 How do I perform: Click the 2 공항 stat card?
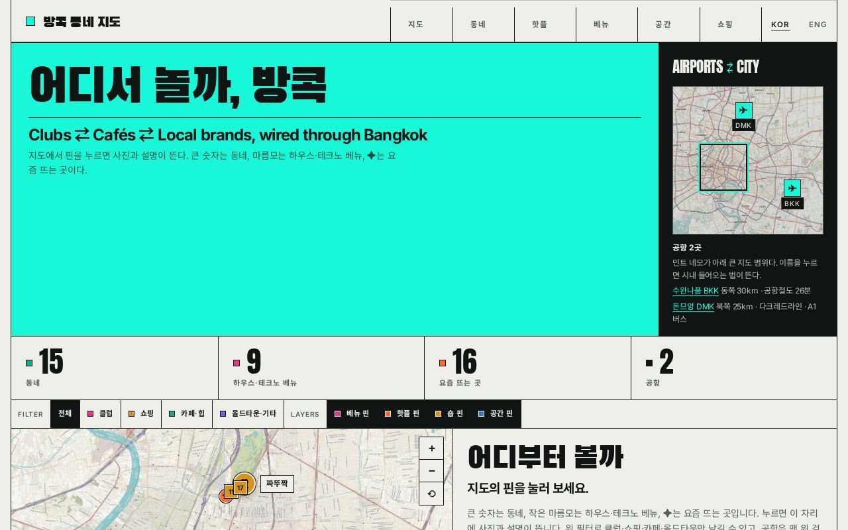point(734,368)
